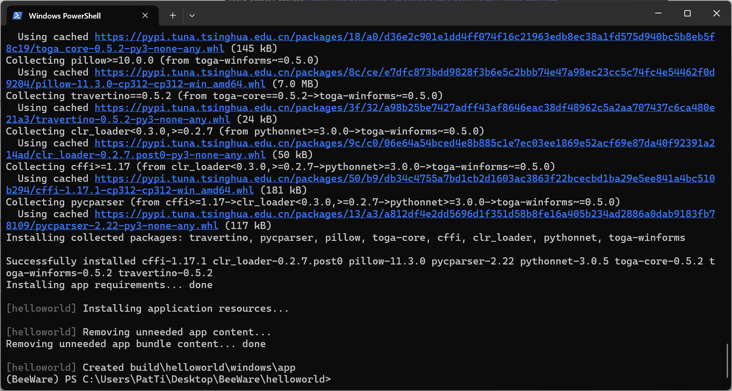The width and height of the screenshot is (732, 391).
Task: Click 'Installing collected packages' line
Action: tap(346, 237)
